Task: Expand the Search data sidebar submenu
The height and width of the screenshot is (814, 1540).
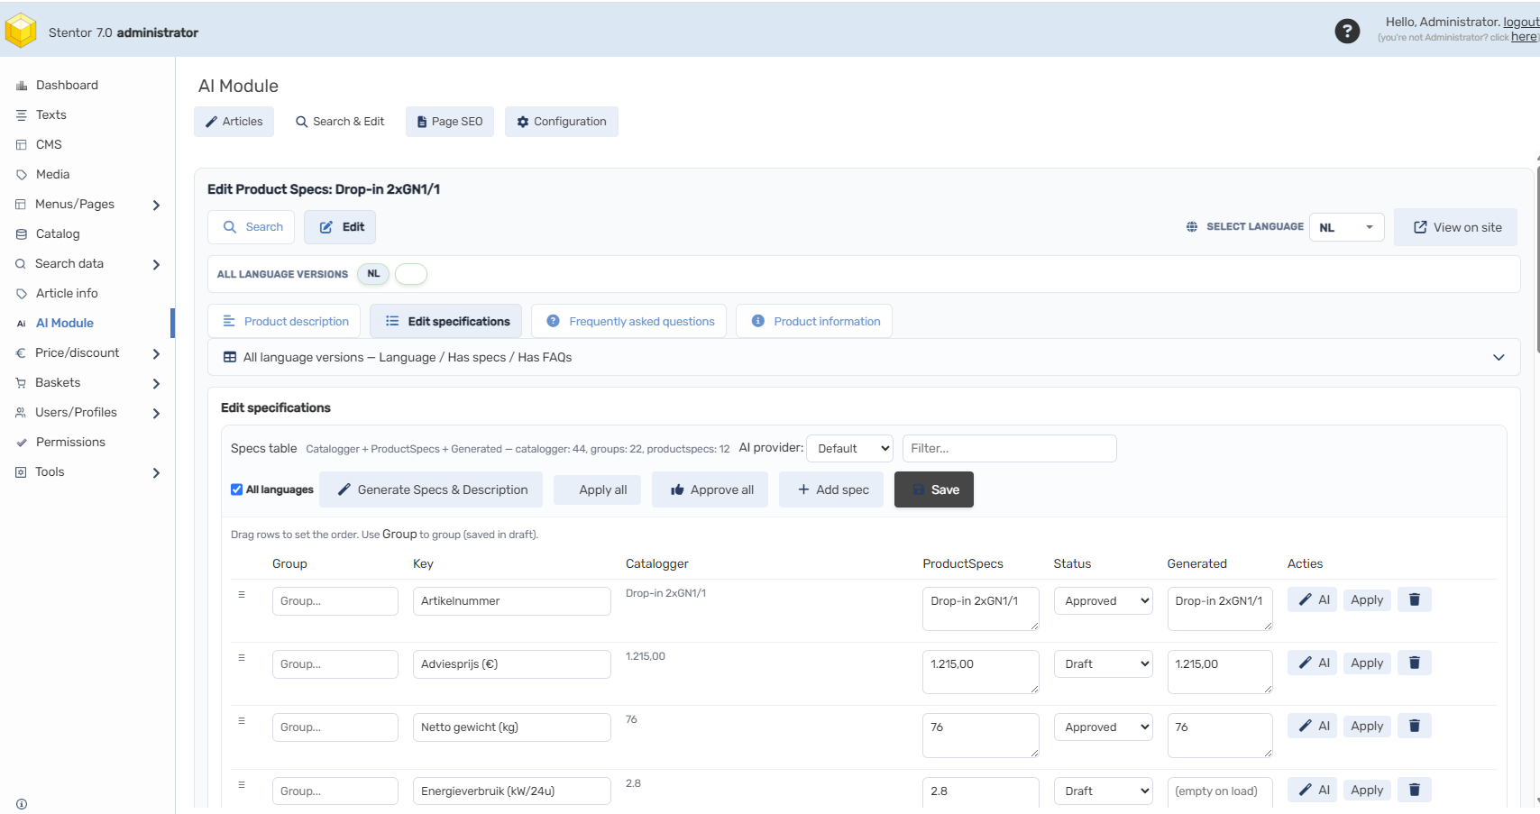Action: click(x=156, y=265)
